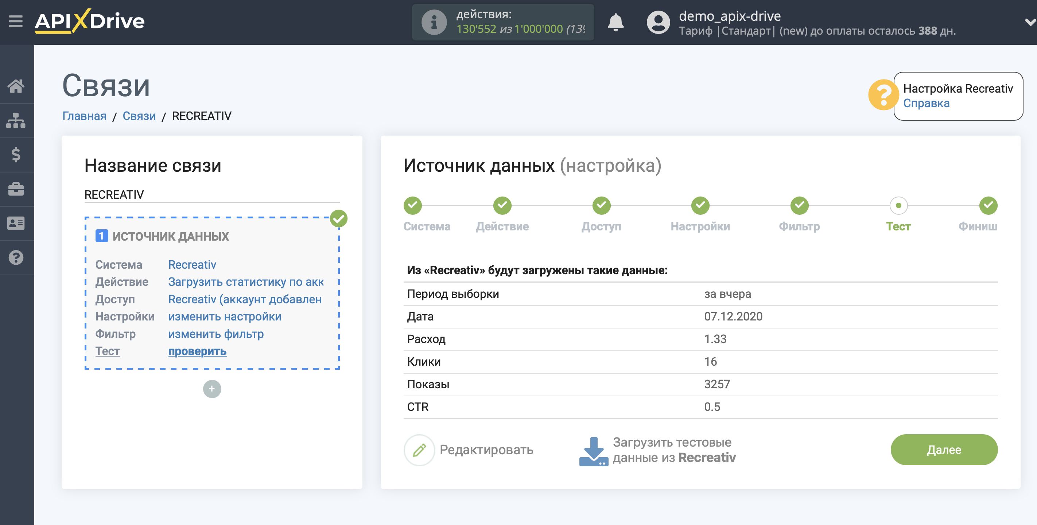Select the Система step circle
Image resolution: width=1037 pixels, height=525 pixels.
click(413, 205)
